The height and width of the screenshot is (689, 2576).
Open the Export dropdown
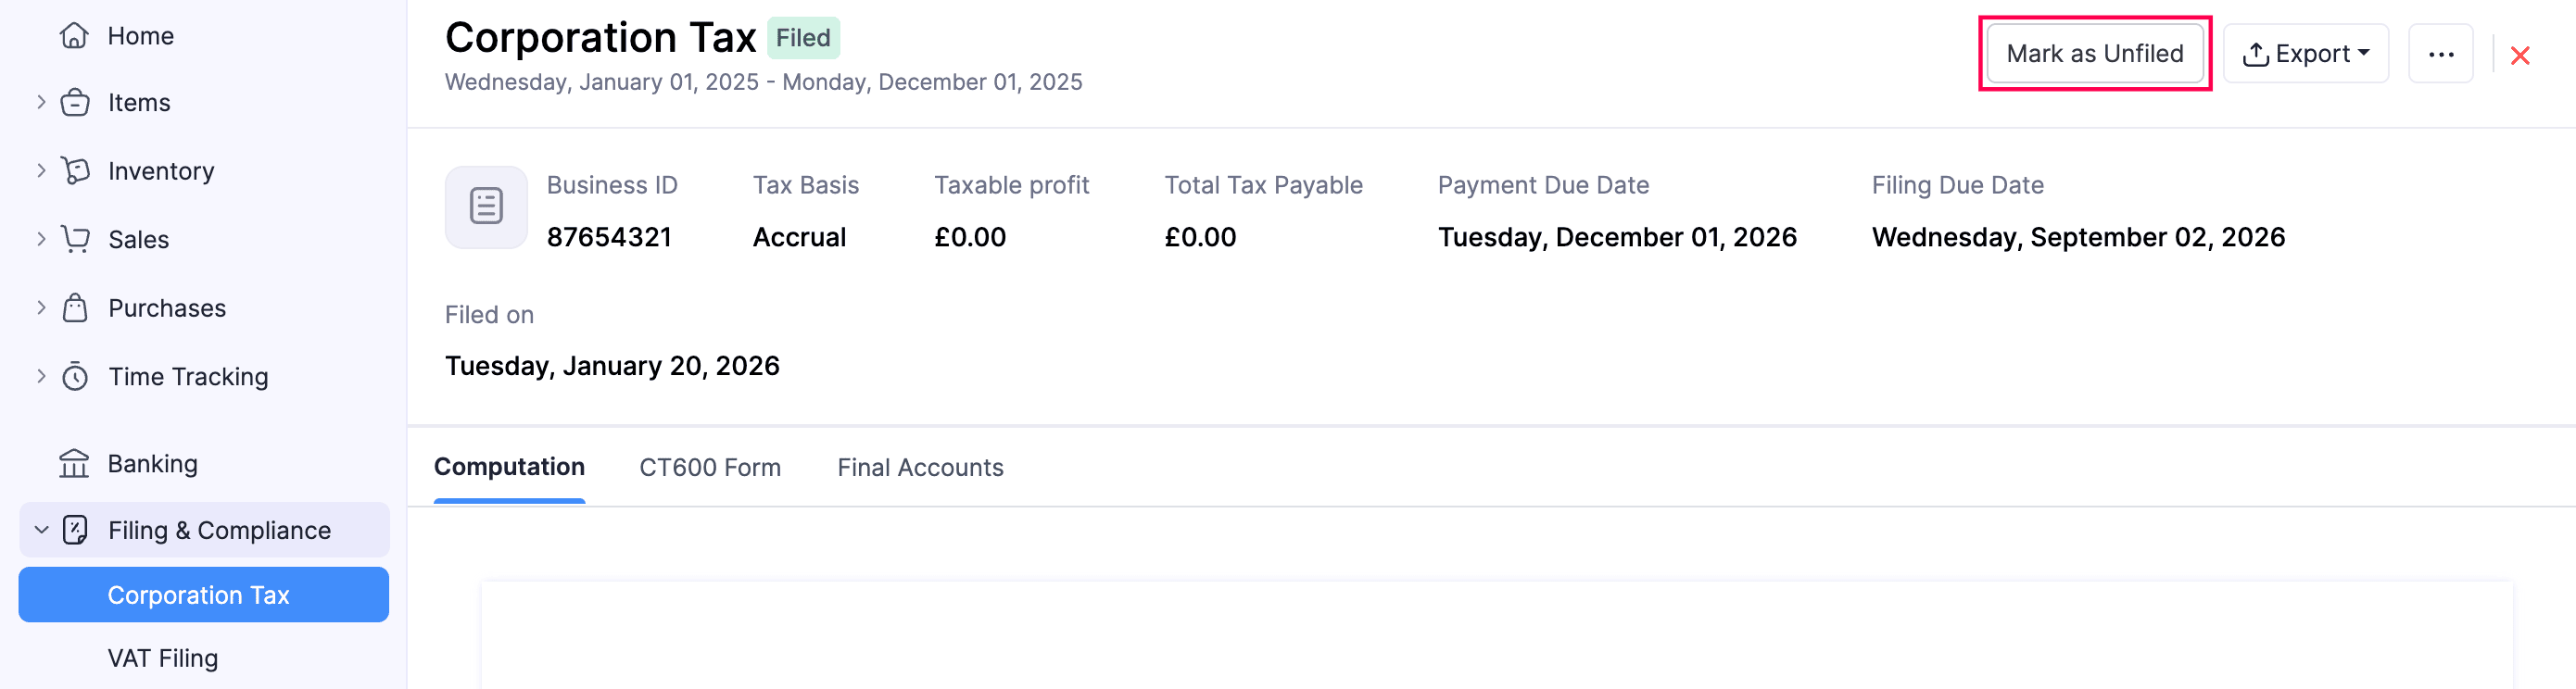(x=2305, y=54)
